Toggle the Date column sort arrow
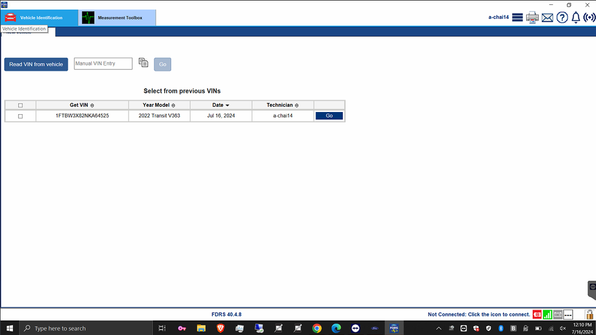The height and width of the screenshot is (335, 596). tap(228, 104)
